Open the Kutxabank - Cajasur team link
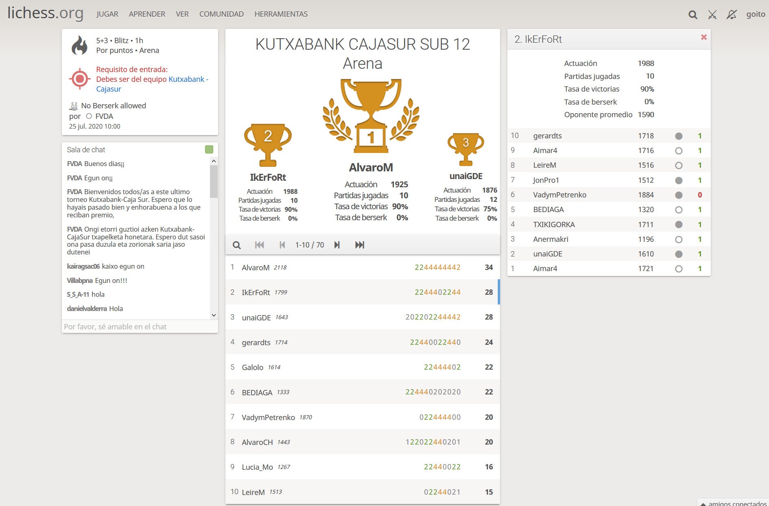This screenshot has width=769, height=506. coord(188,79)
